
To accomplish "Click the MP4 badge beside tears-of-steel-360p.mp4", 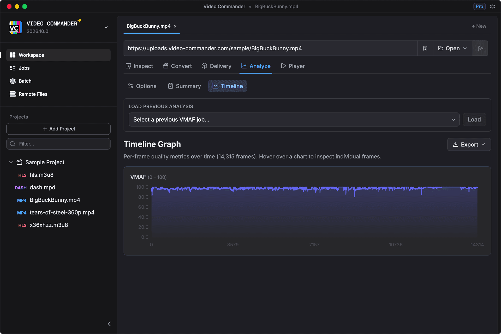I will pyautogui.click(x=22, y=213).
